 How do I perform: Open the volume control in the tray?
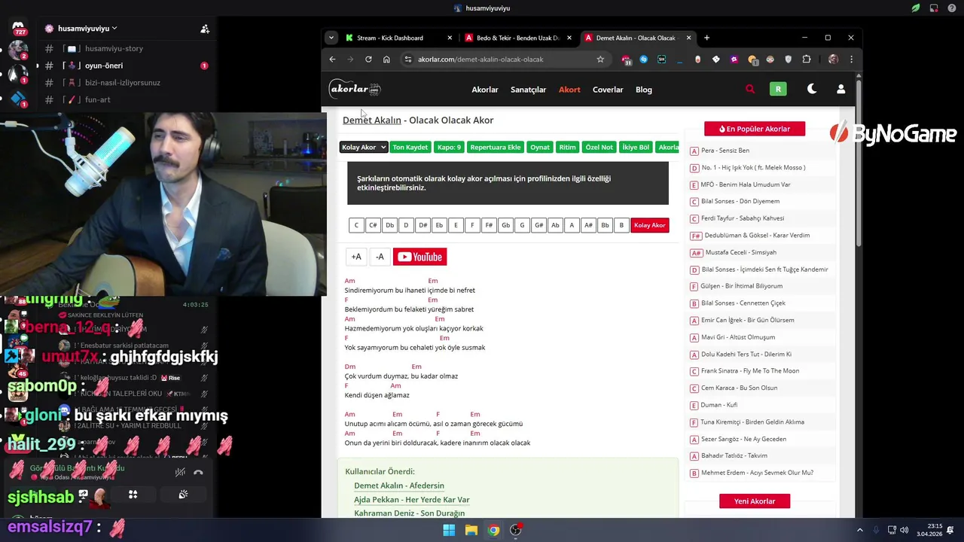coord(905,530)
